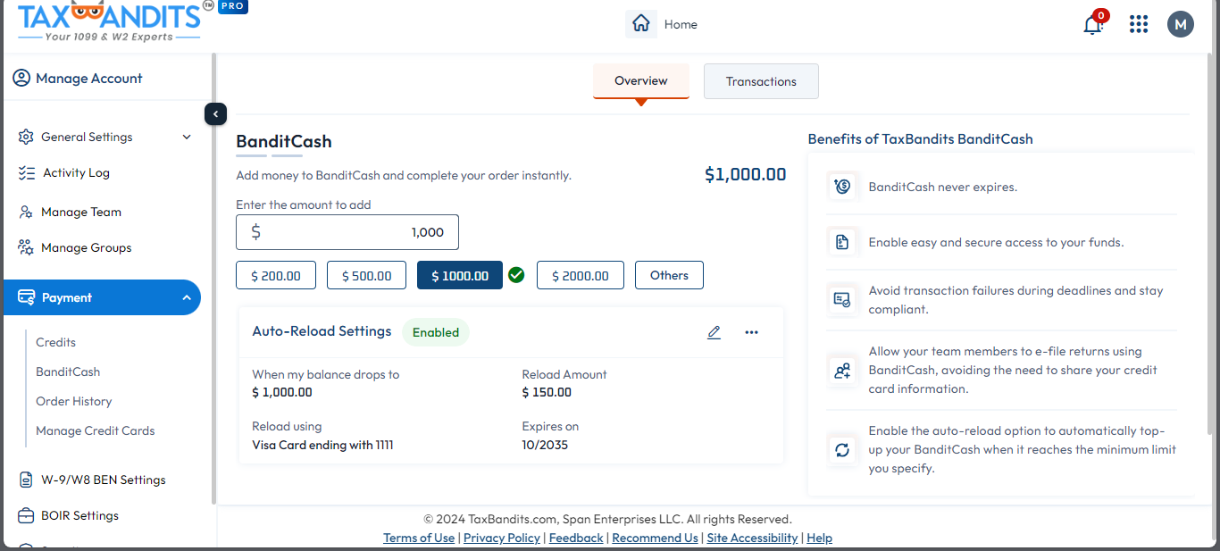1220x551 pixels.
Task: Click the Home house icon
Action: pyautogui.click(x=641, y=24)
